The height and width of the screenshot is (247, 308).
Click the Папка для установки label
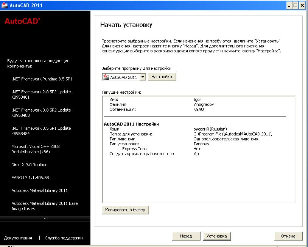point(131,134)
